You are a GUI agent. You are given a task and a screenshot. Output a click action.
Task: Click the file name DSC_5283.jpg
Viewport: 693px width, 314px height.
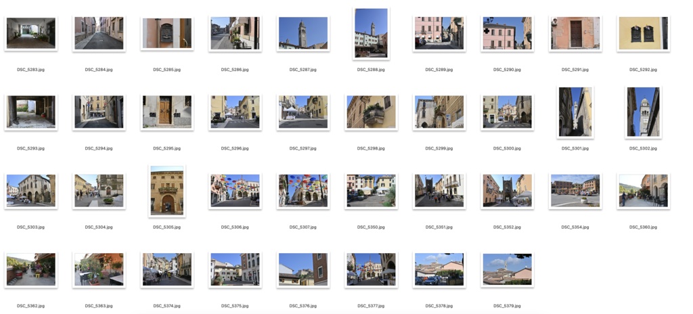31,70
